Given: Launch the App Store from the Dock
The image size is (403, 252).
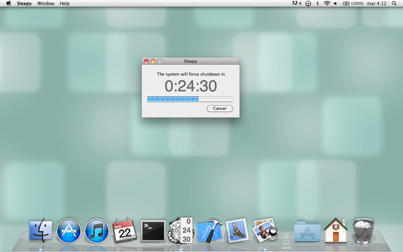Looking at the screenshot, I should [x=69, y=231].
